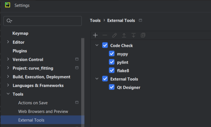The width and height of the screenshot is (211, 127).
Task: Open the Keymap settings page
Action: pyautogui.click(x=20, y=33)
